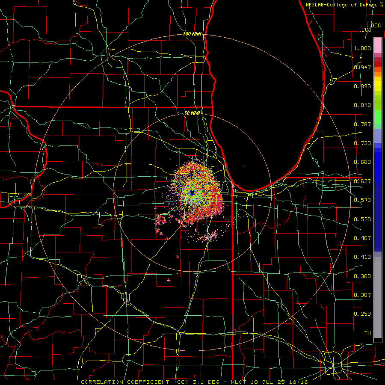Click the 0.893 scale value
This screenshot has height=385, width=385.
(x=362, y=86)
